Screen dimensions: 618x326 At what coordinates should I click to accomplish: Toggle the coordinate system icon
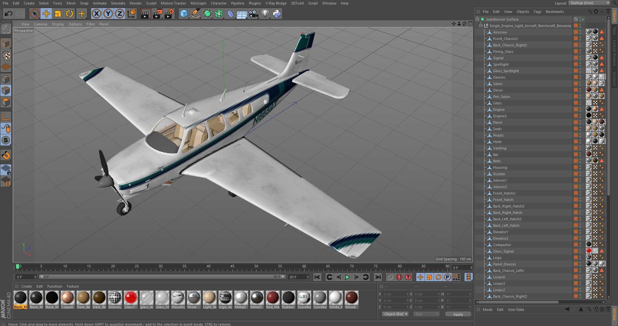(x=132, y=14)
